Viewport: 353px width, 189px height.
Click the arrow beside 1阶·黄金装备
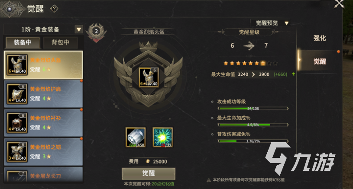point(79,29)
